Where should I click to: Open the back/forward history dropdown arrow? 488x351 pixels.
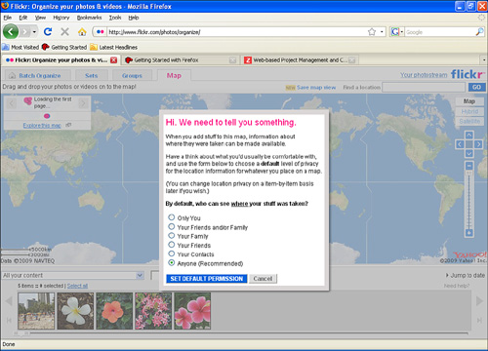click(x=34, y=32)
